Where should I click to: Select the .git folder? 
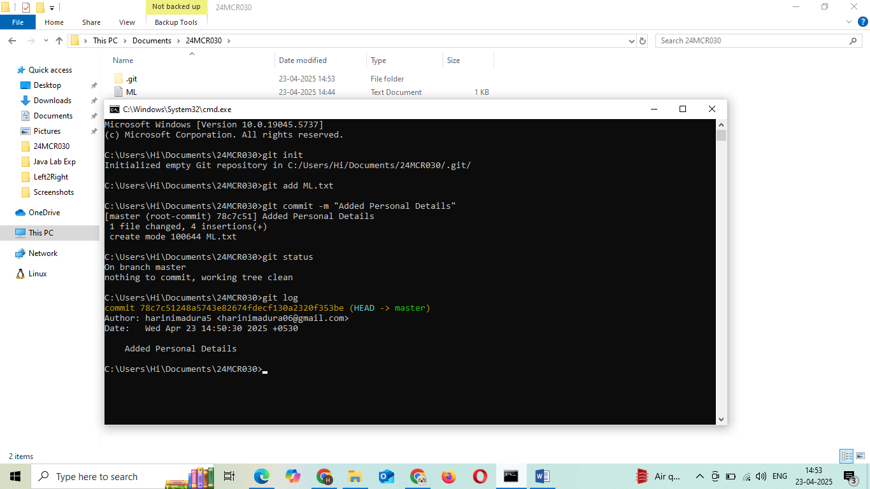coord(131,79)
